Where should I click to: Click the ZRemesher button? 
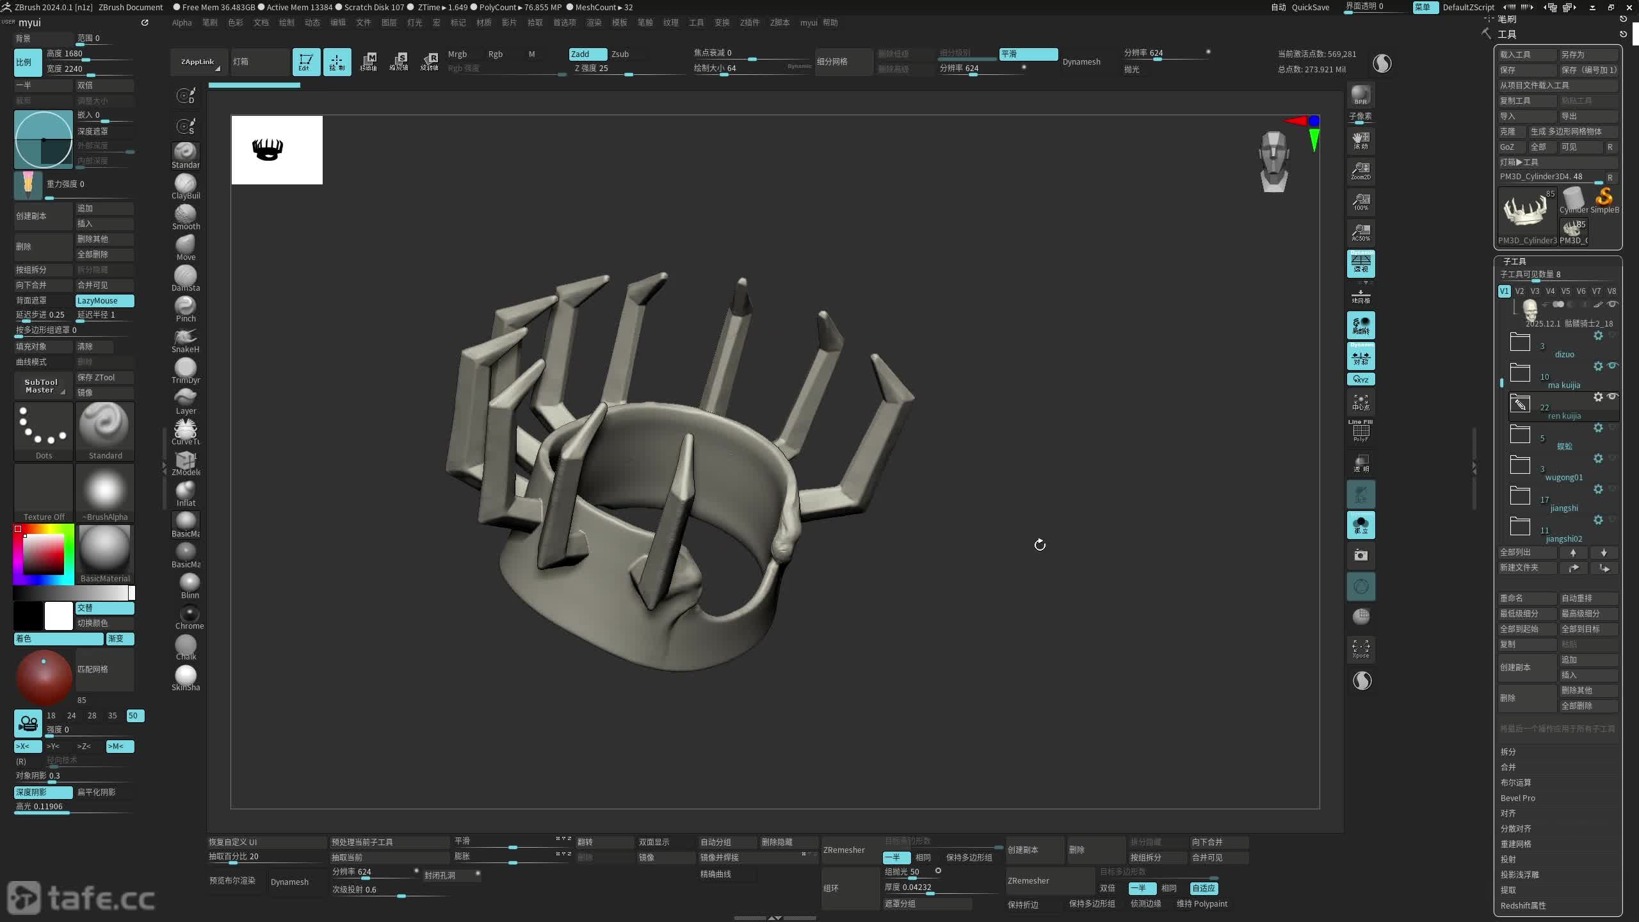844,850
